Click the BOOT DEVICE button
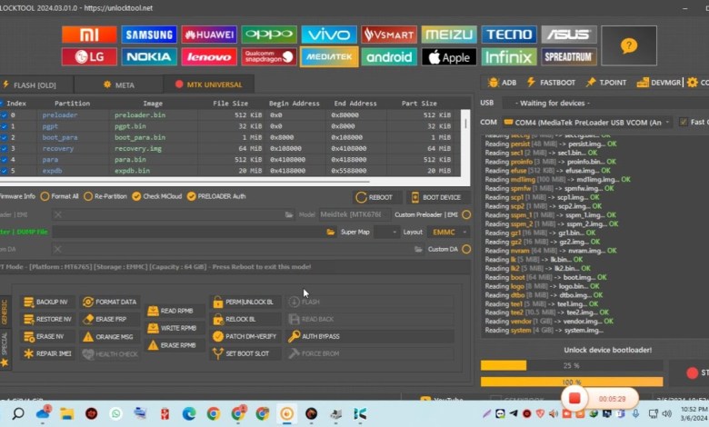Screen dimensions: 709x427 [x=438, y=197]
